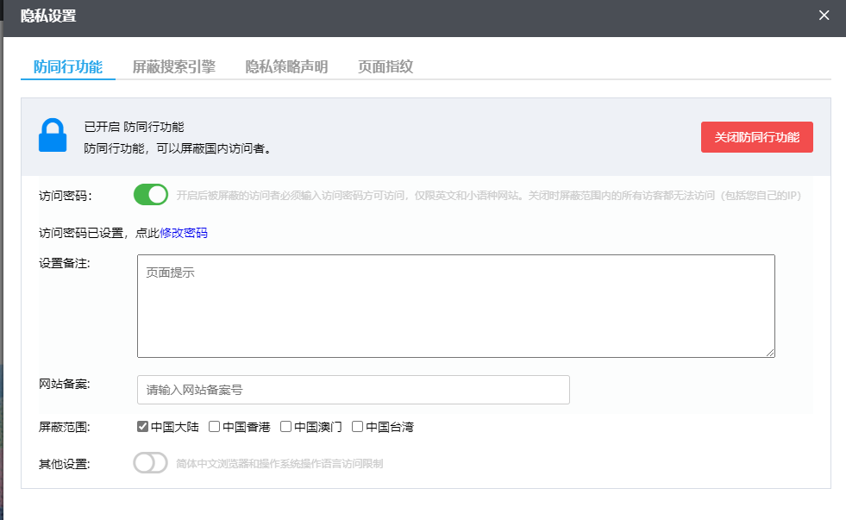The height and width of the screenshot is (520, 846).
Task: Click the 设置备注 text area resize handle
Action: click(x=770, y=352)
